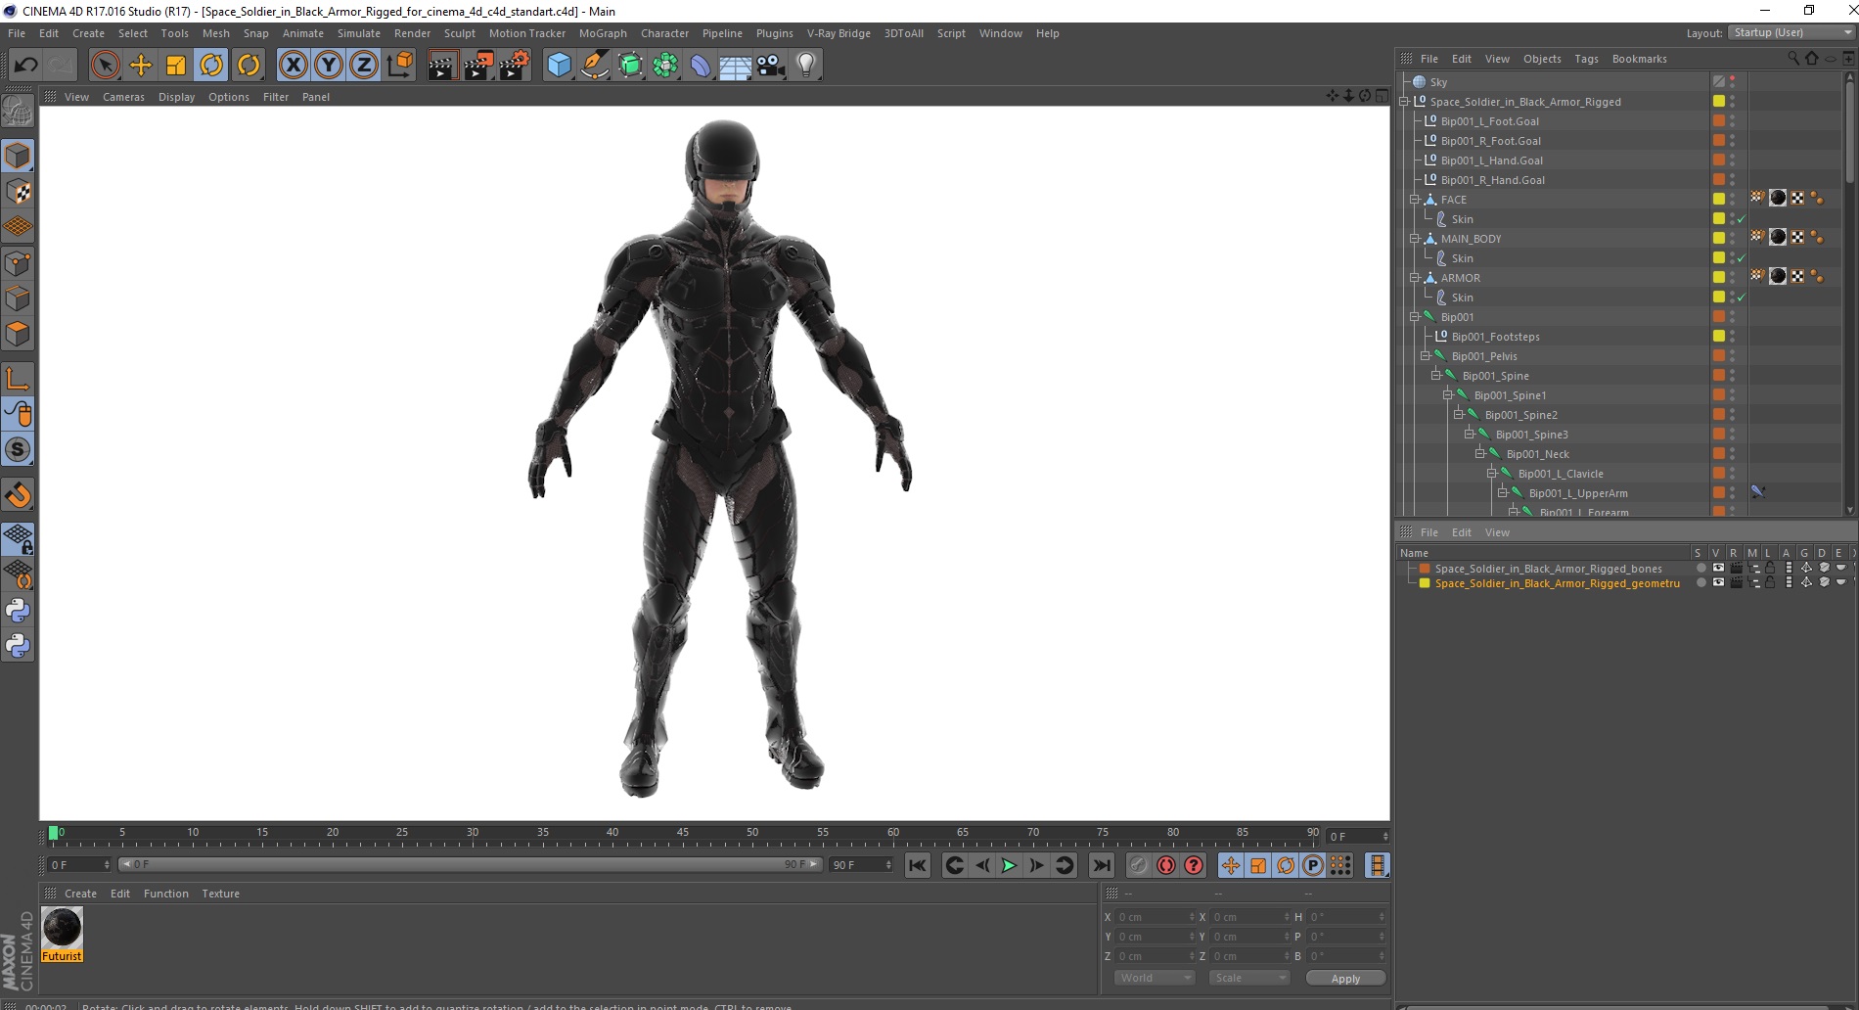The height and width of the screenshot is (1010, 1859).
Task: Open Edit Render Settings icon
Action: coord(515,66)
